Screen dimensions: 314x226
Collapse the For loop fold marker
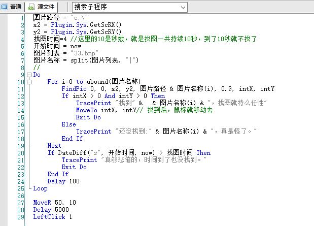point(28,82)
